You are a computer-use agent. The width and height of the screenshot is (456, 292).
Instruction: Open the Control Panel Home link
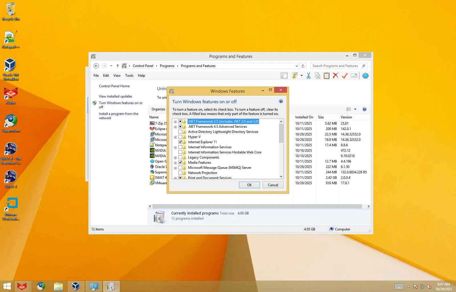[114, 86]
